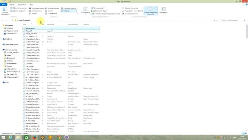Select the file starting with 1.Schiller Feat.

[33, 42]
